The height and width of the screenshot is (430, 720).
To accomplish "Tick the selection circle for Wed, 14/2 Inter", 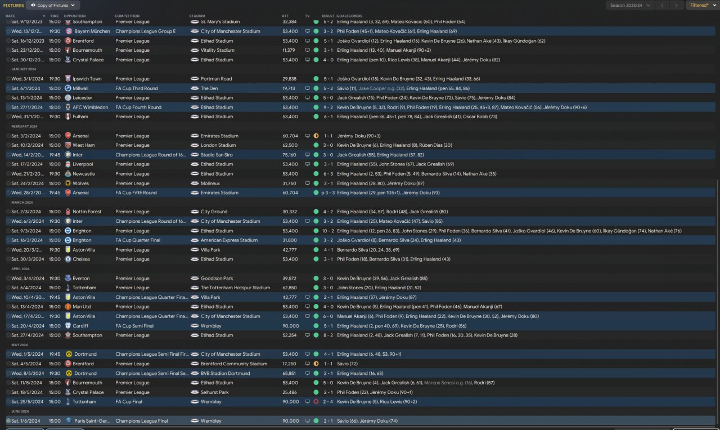I will [x=8, y=155].
